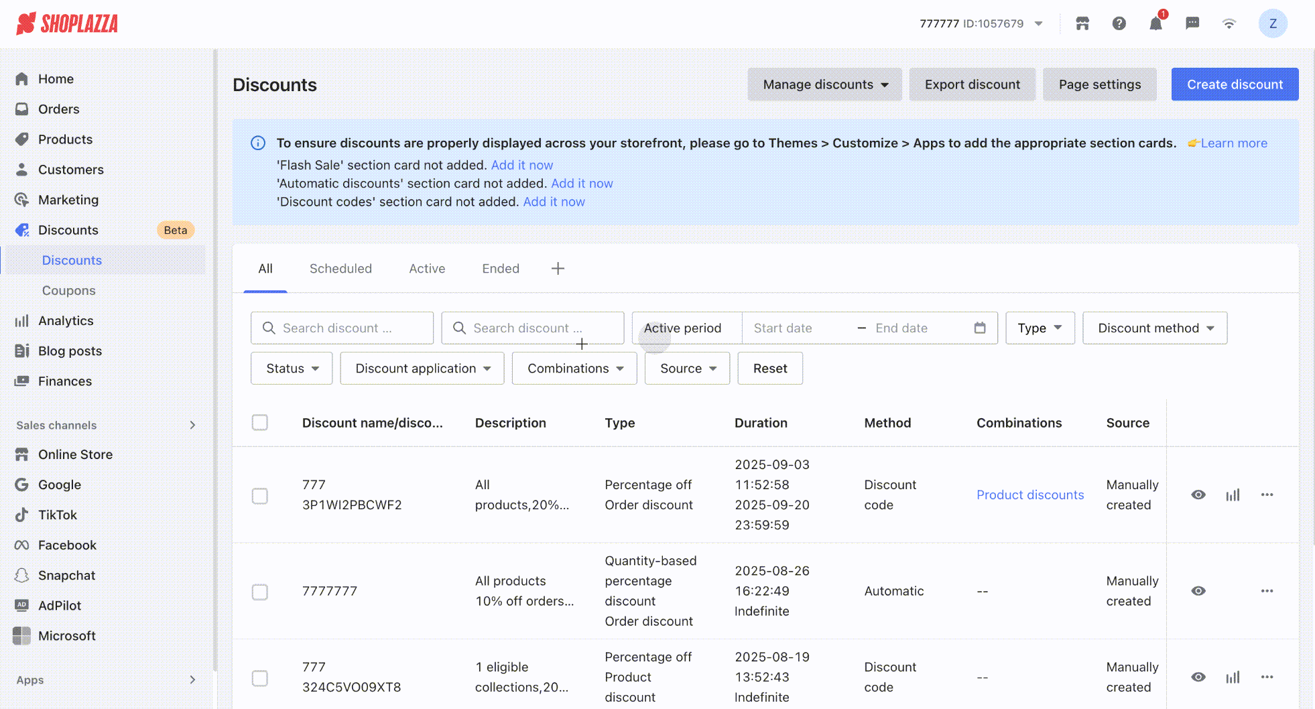Click the Learn more link
This screenshot has width=1315, height=709.
click(x=1233, y=143)
